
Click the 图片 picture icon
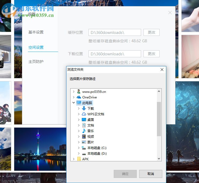pyautogui.click(x=84, y=142)
